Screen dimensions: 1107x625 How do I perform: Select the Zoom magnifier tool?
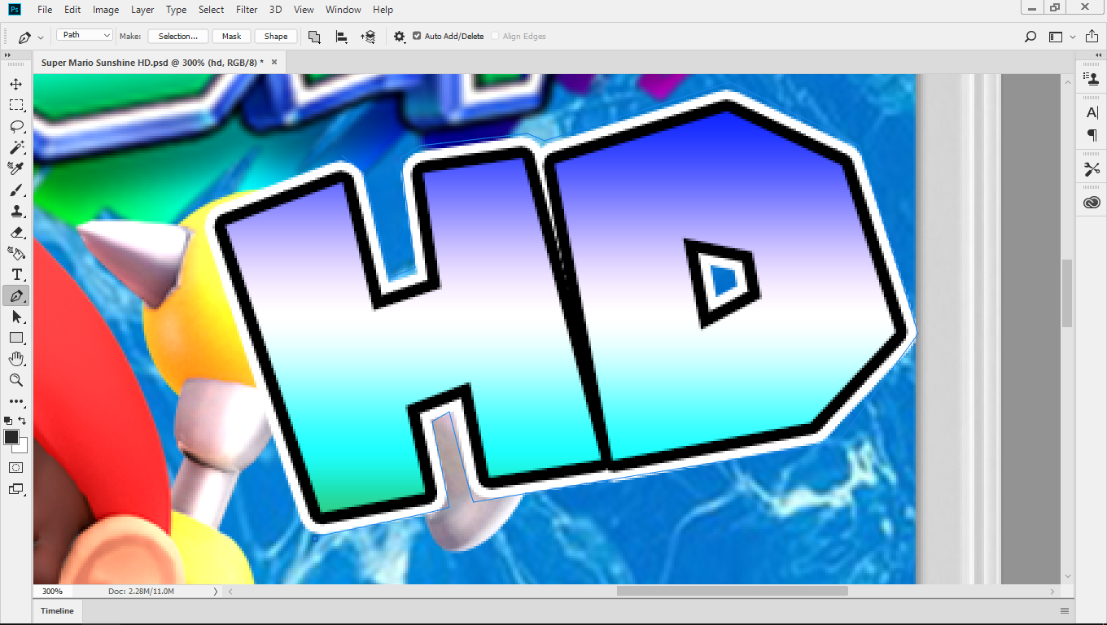[16, 380]
